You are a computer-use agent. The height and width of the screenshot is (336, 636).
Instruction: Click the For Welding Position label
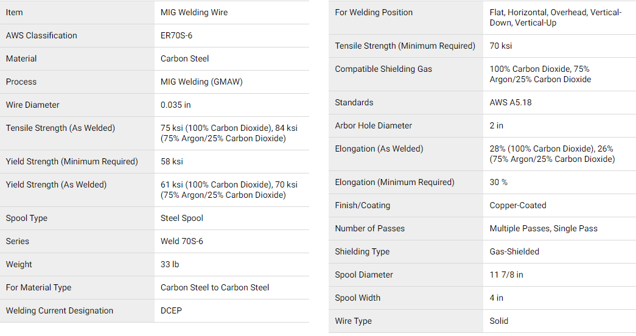click(374, 13)
